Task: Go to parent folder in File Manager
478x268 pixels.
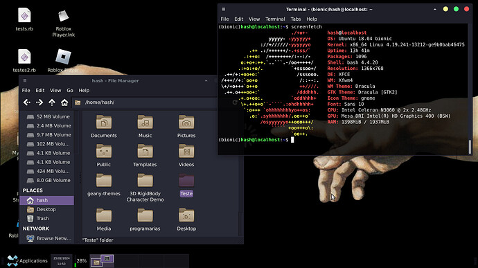Action: point(52,102)
